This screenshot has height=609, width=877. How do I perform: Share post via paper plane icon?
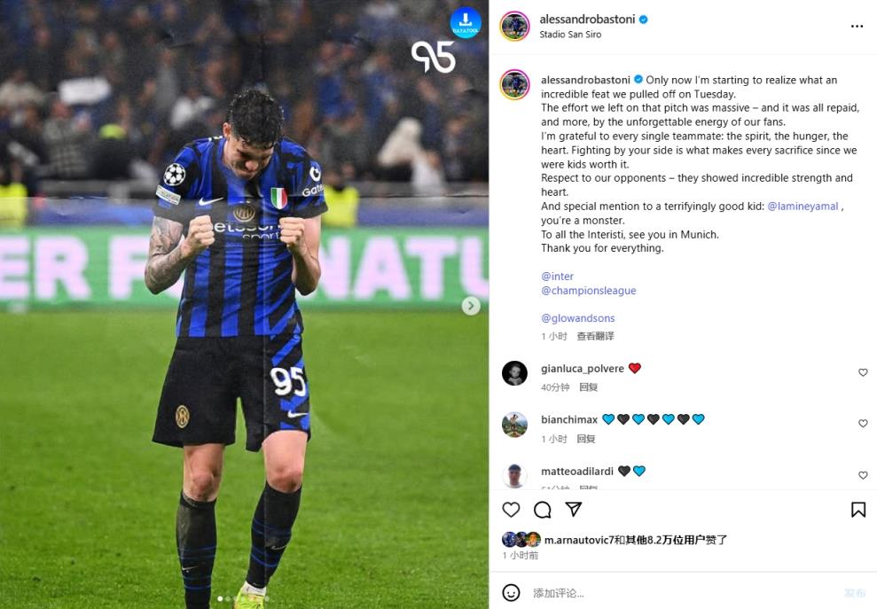click(574, 509)
